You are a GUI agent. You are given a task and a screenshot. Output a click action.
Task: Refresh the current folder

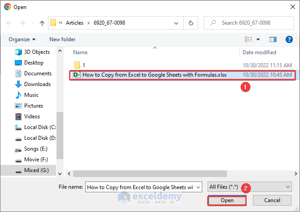(191, 23)
